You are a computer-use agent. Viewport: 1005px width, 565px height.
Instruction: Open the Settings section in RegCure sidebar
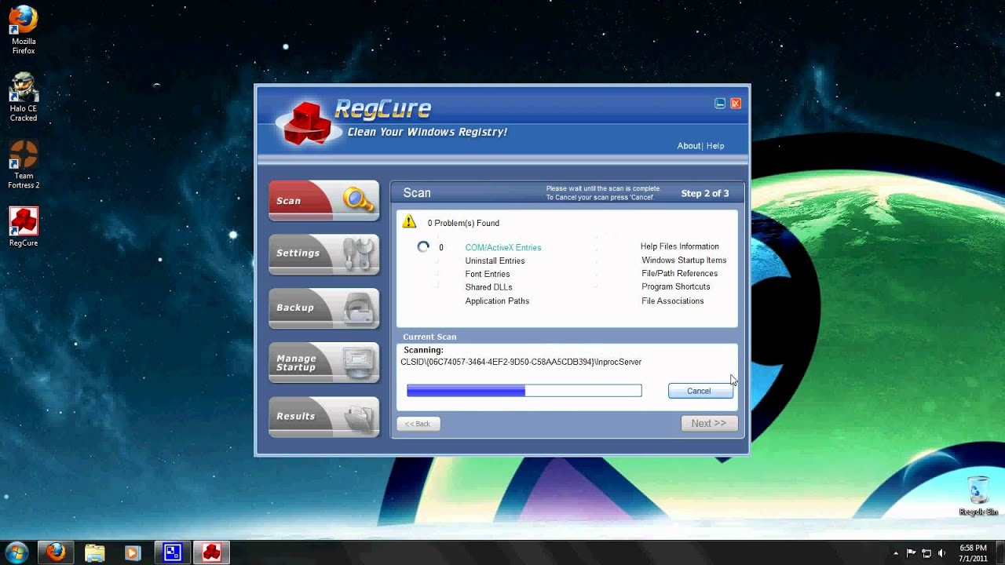[x=323, y=254]
